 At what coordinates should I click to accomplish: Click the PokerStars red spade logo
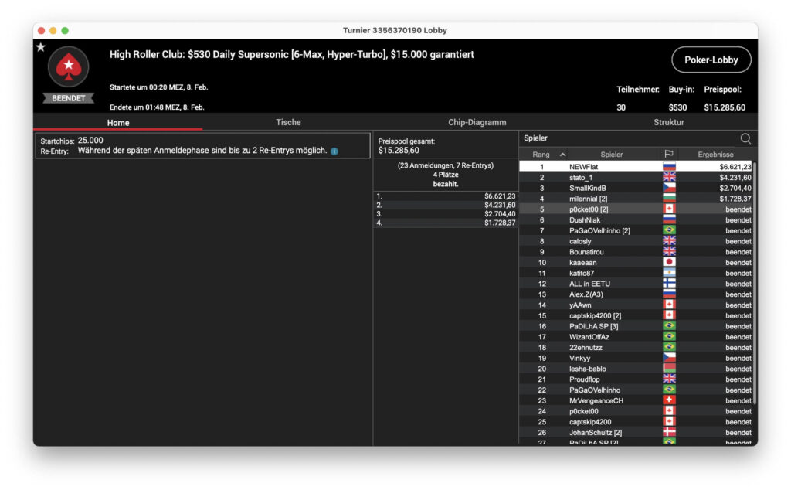[68, 66]
